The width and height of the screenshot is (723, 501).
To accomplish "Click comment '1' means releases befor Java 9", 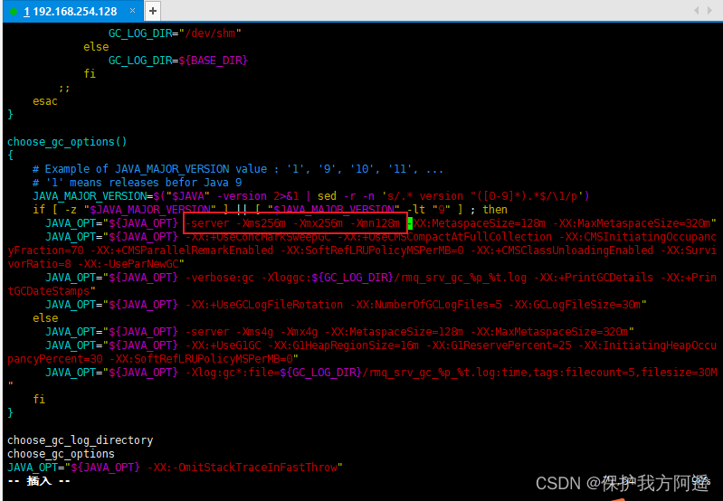I will pyautogui.click(x=138, y=183).
